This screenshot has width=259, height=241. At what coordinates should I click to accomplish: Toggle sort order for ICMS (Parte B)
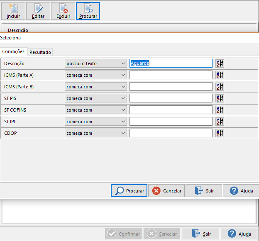220,87
